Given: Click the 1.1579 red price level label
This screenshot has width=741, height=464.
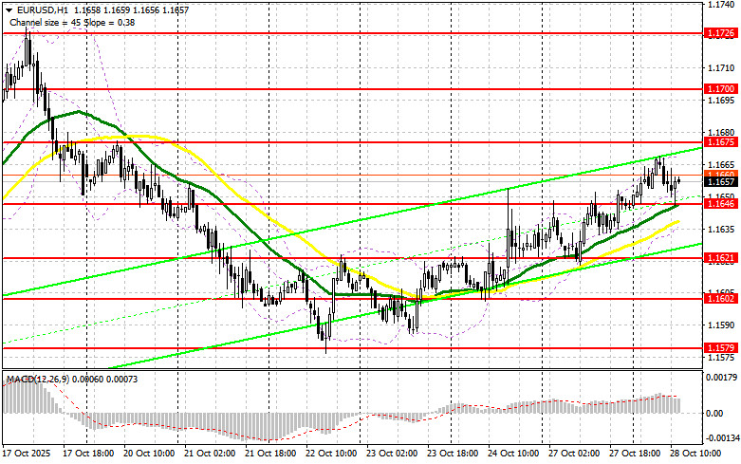Looking at the screenshot, I should (721, 348).
